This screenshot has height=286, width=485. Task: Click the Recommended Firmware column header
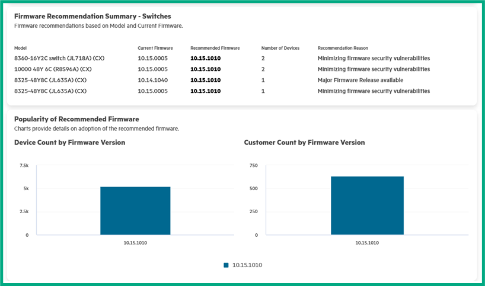click(x=215, y=48)
